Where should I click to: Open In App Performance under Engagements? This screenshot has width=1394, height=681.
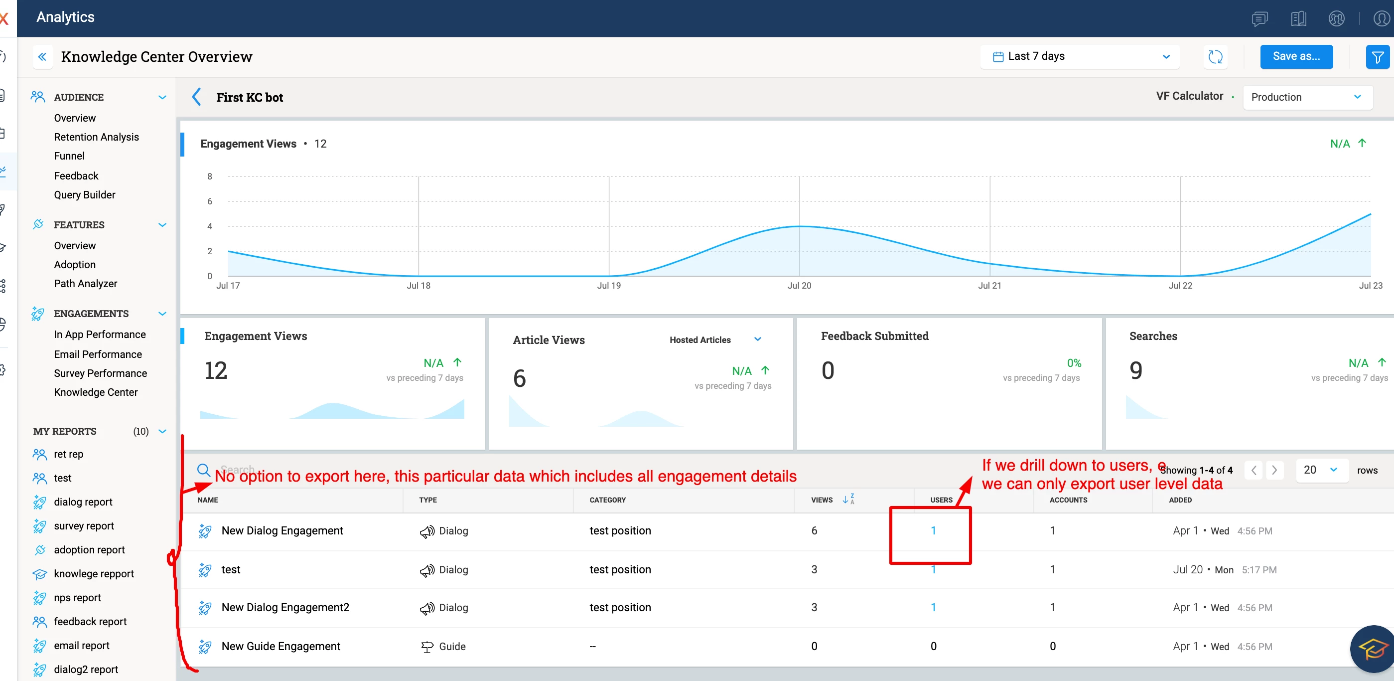point(100,335)
